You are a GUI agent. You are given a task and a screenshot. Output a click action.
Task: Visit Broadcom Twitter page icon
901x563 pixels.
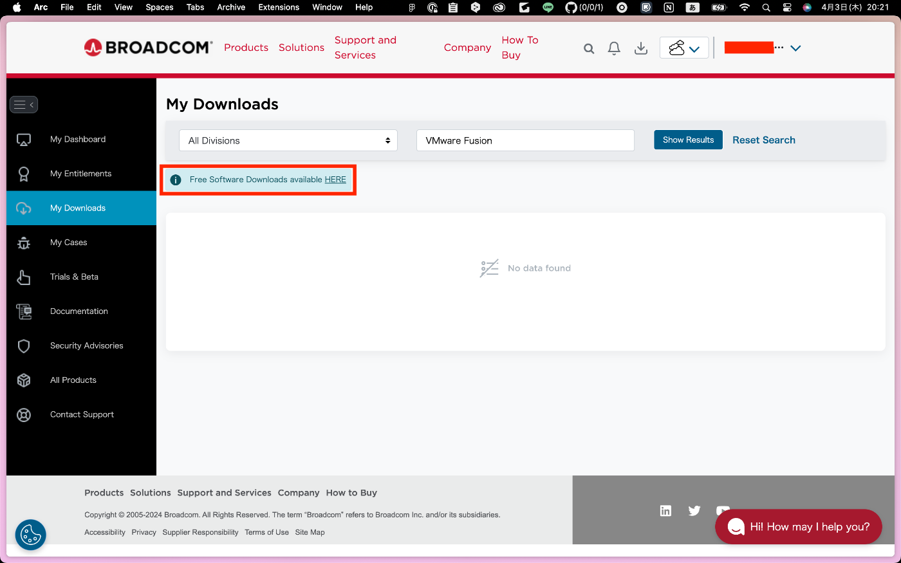click(694, 511)
